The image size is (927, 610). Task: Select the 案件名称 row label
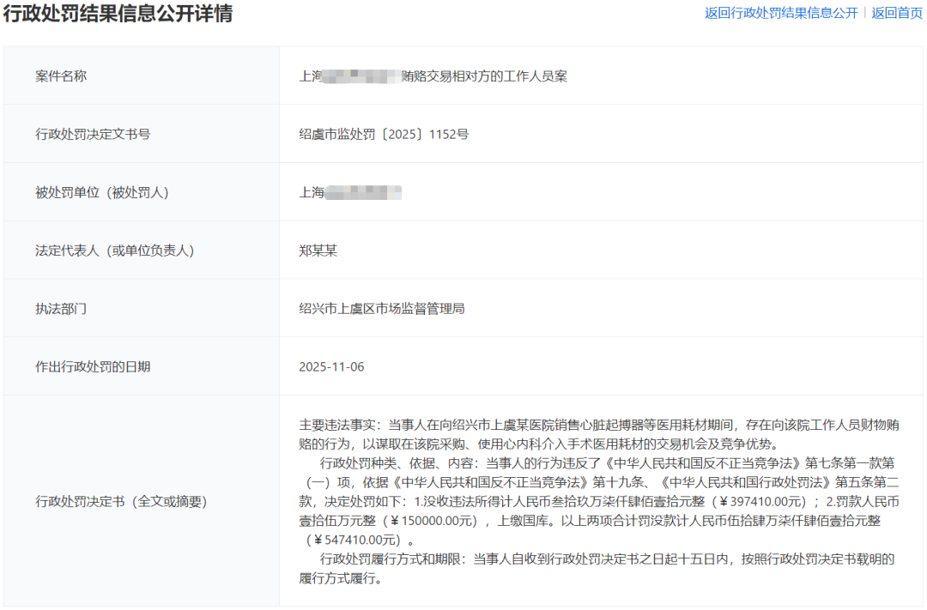pos(61,76)
